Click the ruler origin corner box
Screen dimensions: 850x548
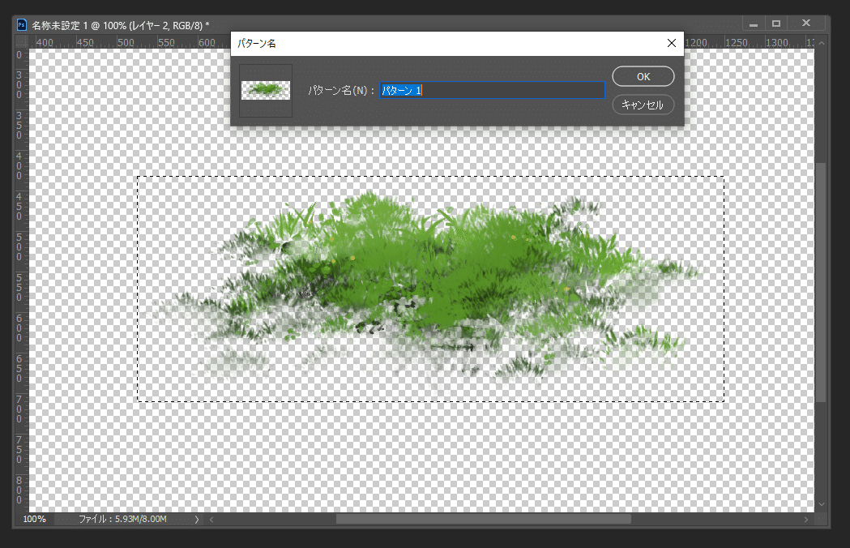click(22, 42)
